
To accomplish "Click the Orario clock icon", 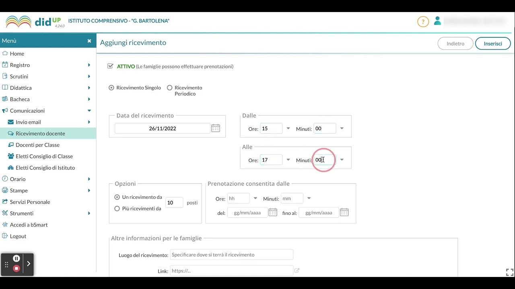I will click(5, 179).
